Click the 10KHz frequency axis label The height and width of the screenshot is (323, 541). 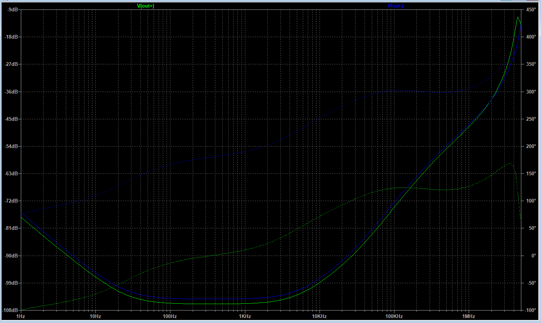(320, 316)
